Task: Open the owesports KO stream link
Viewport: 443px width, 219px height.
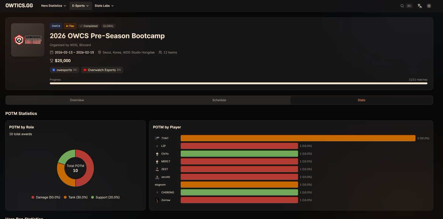Action: (x=65, y=70)
